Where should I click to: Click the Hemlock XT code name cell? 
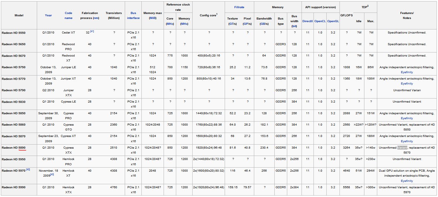68,173
